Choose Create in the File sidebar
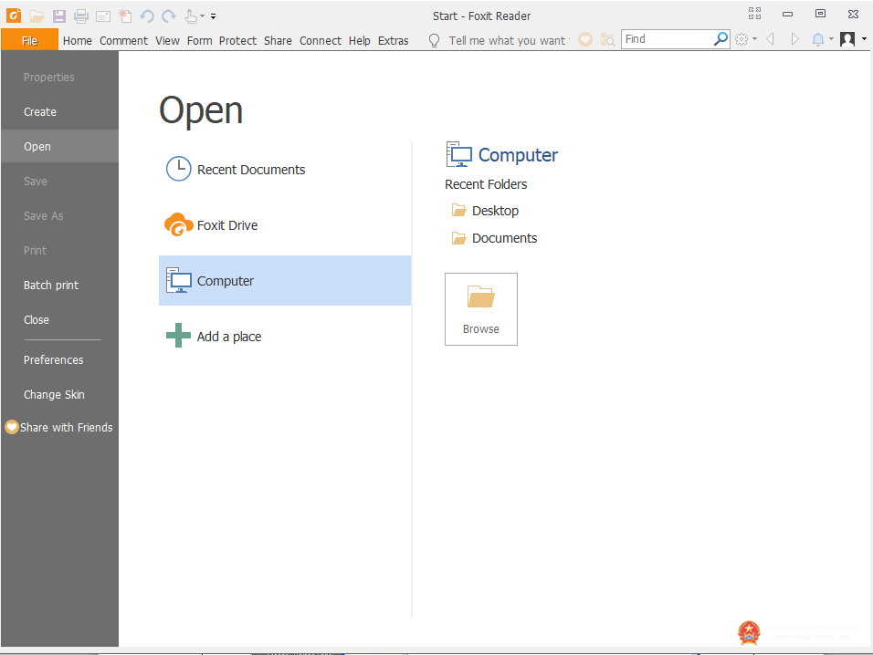 (x=59, y=112)
